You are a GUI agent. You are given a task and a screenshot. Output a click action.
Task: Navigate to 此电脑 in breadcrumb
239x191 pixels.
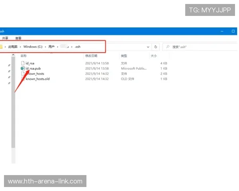click(x=14, y=47)
